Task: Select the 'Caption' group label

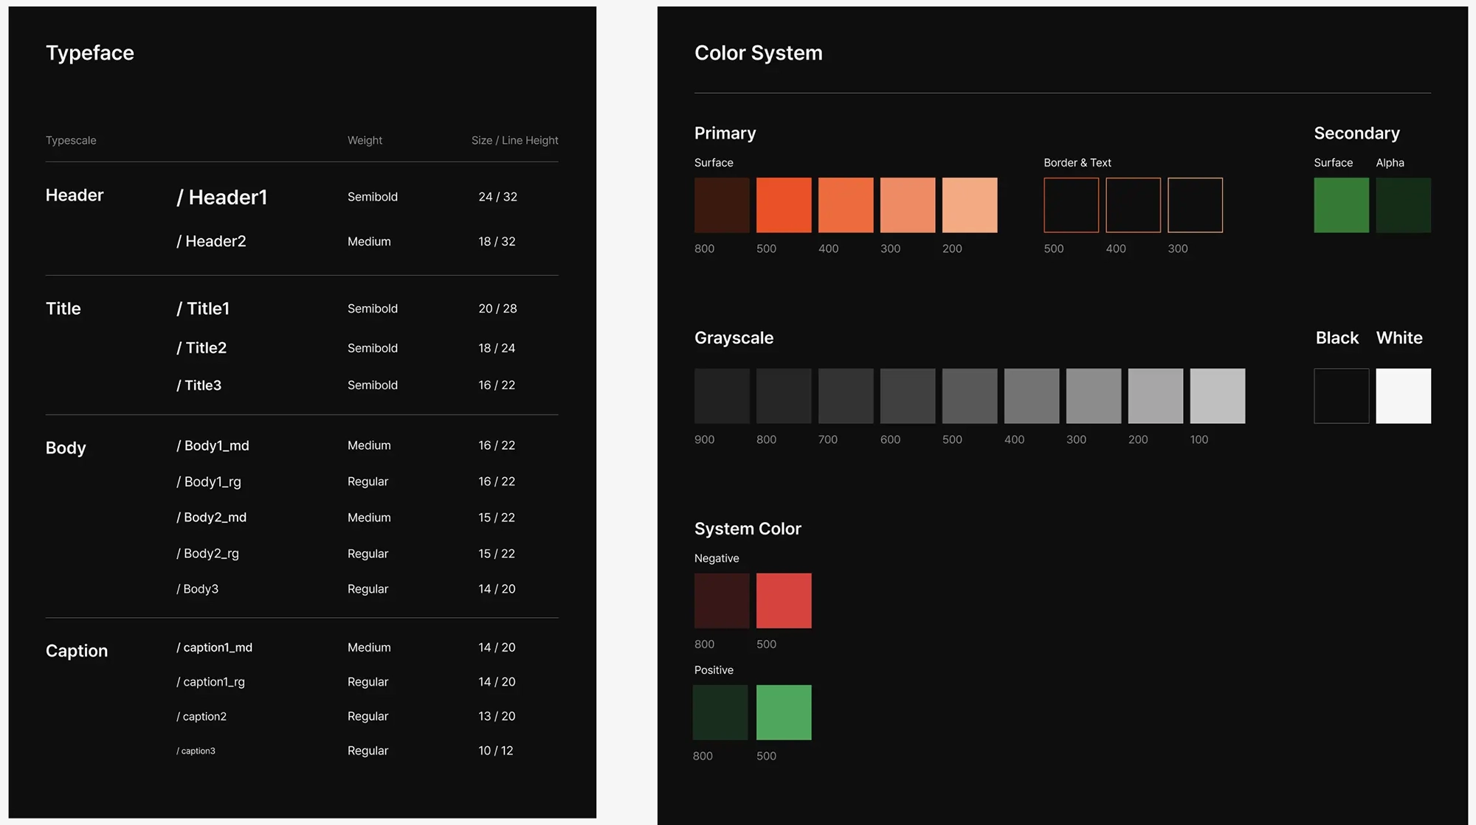Action: 77,650
